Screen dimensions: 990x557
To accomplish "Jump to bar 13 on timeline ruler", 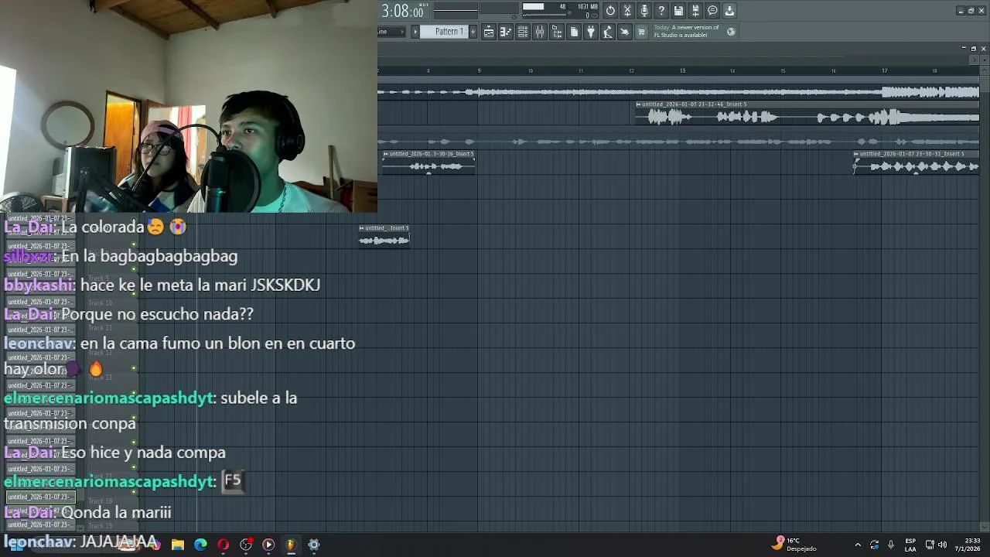I will (682, 71).
